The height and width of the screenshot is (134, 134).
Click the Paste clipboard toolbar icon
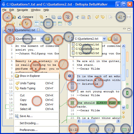[x=89, y=17]
